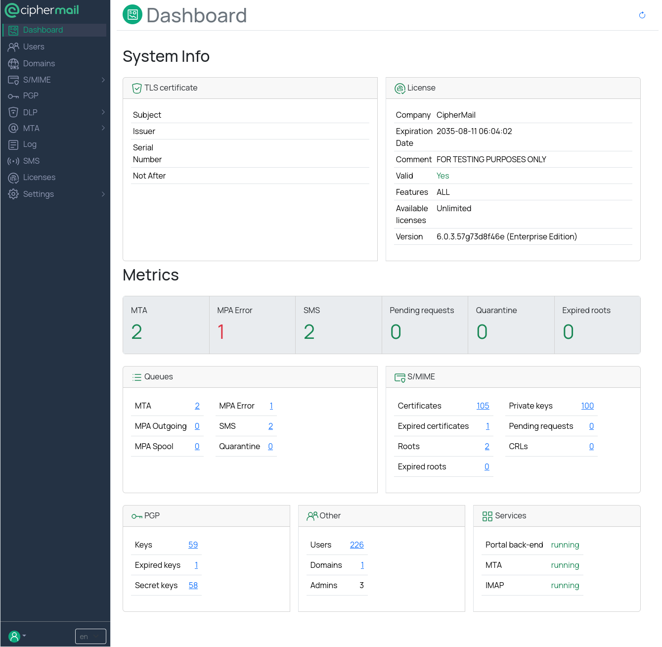Click the TLS certificate shield icon
The image size is (662, 647).
click(x=137, y=88)
